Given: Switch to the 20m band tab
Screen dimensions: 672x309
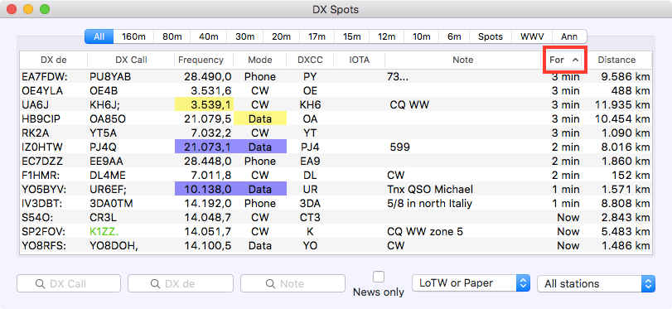Looking at the screenshot, I should tap(281, 36).
